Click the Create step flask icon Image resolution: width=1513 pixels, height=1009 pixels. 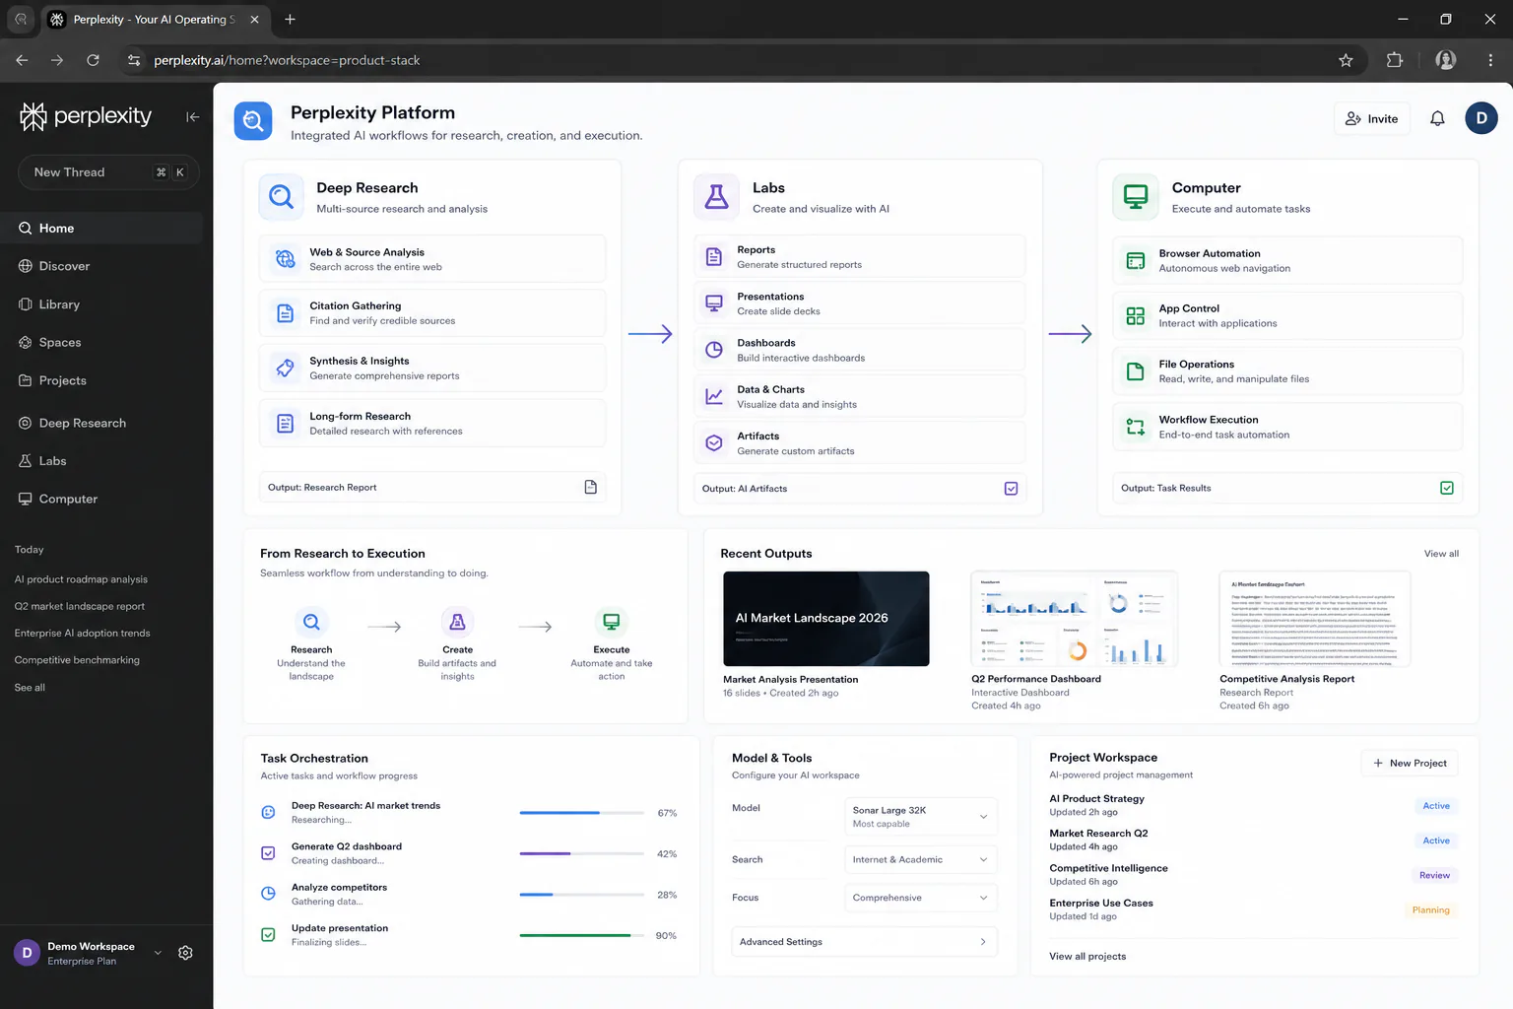457,622
